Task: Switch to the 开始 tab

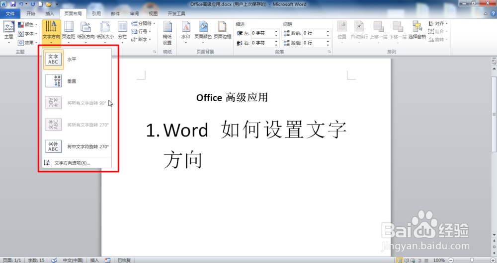Action: point(31,13)
